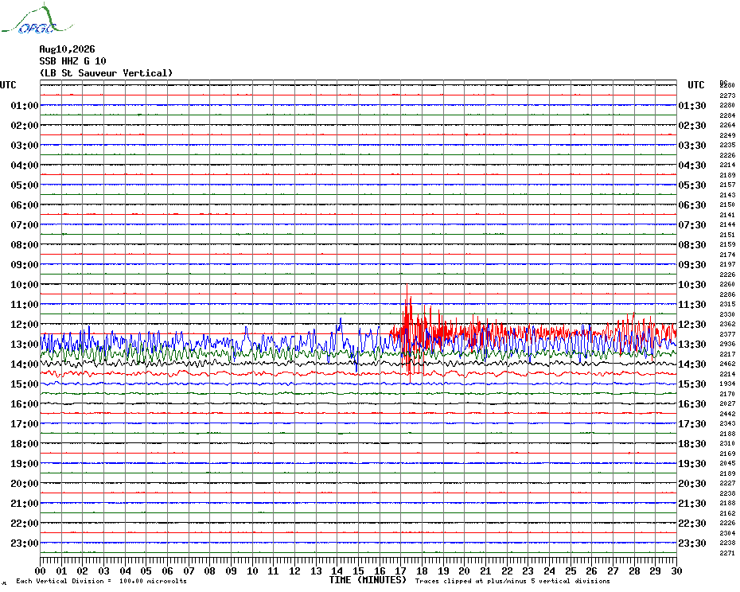Viewport: 740px width, 592px height.
Task: Click the 19:00 hour label
Action: click(x=25, y=464)
